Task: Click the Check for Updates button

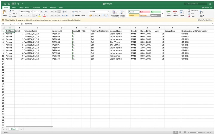Action: [205, 20]
